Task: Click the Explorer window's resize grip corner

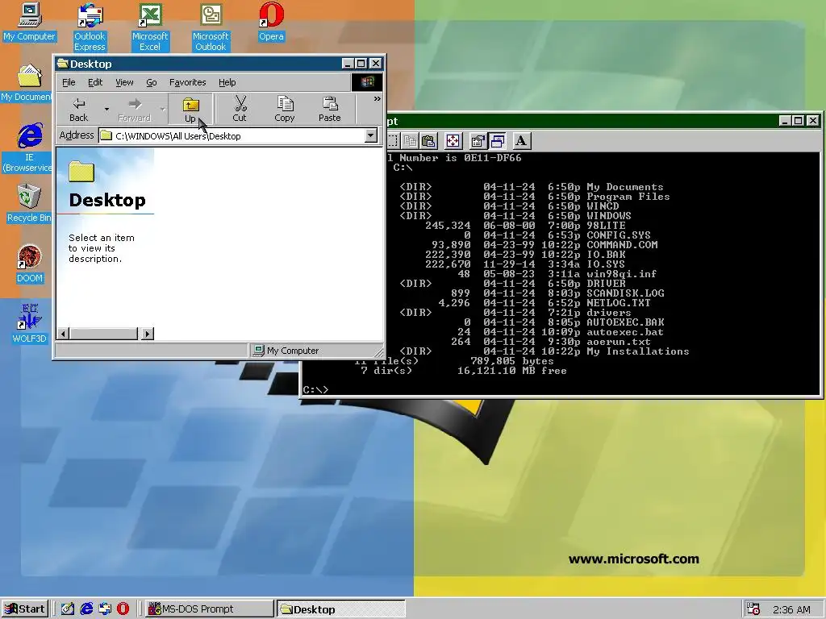Action: pyautogui.click(x=379, y=351)
